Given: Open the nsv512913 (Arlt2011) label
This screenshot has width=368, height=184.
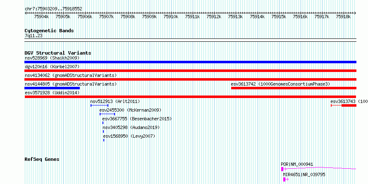Looking at the screenshot, I should pyautogui.click(x=115, y=101).
